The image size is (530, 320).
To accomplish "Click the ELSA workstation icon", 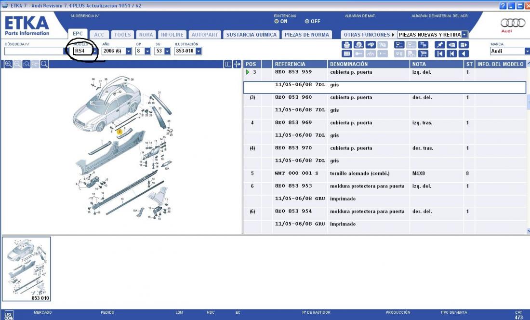I will pos(399,45).
